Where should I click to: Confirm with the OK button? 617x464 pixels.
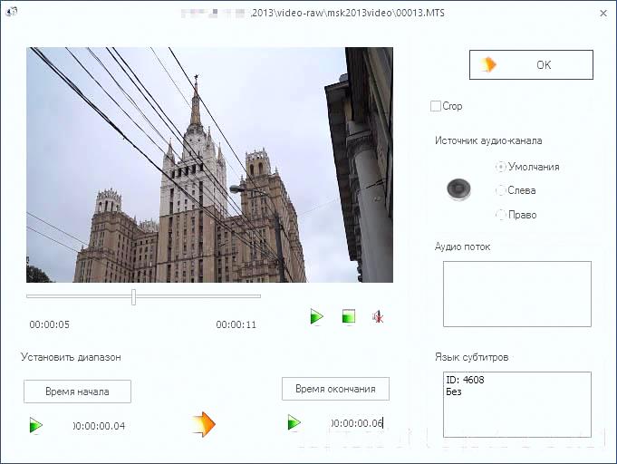click(531, 64)
